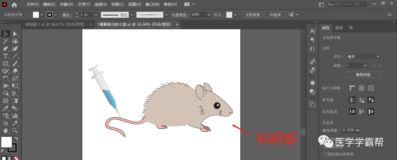Toggle grid display in Properties panel

pyautogui.click(x=361, y=88)
